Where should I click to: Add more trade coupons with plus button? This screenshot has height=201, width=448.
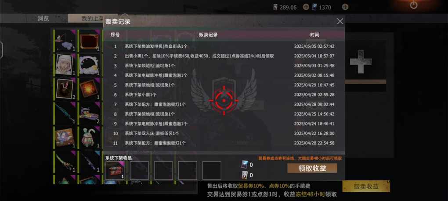click(306, 7)
